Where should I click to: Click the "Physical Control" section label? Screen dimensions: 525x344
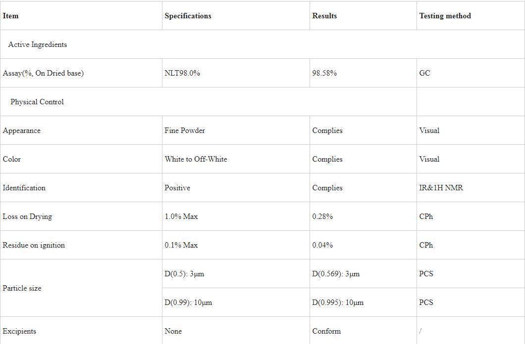pos(37,102)
